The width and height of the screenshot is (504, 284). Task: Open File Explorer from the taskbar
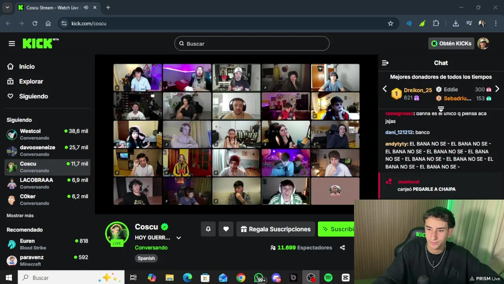(x=170, y=278)
